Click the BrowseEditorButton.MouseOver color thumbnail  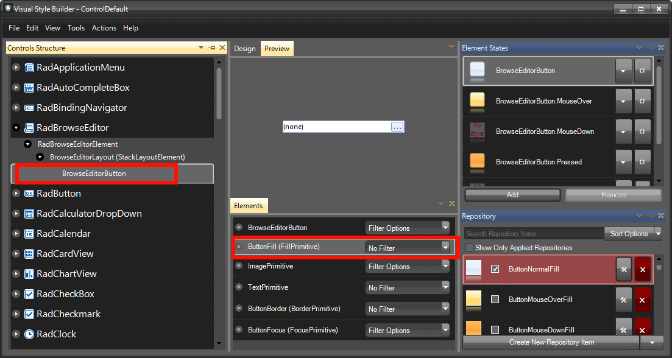(x=476, y=101)
